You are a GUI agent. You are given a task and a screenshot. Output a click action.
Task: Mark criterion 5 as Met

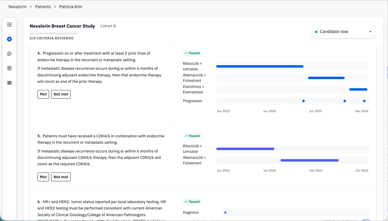(43, 177)
